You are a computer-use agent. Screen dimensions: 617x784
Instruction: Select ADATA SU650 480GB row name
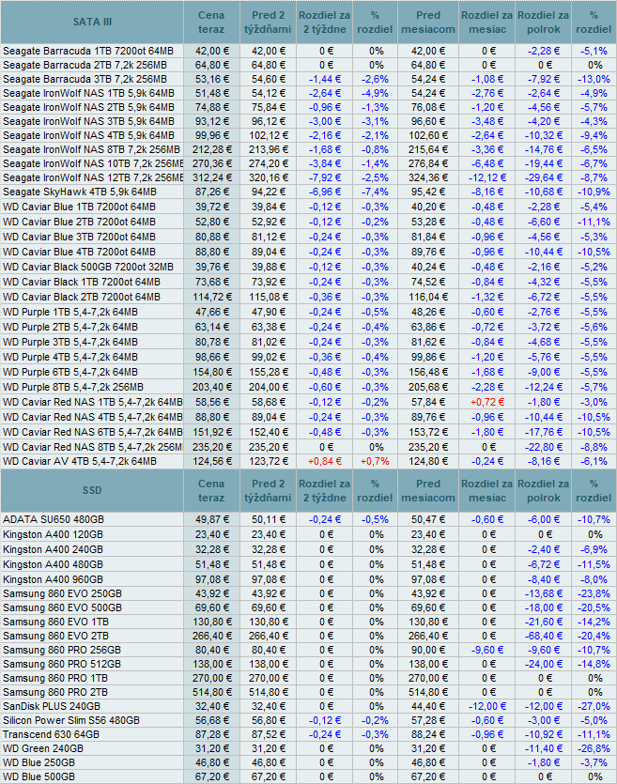coord(54,519)
